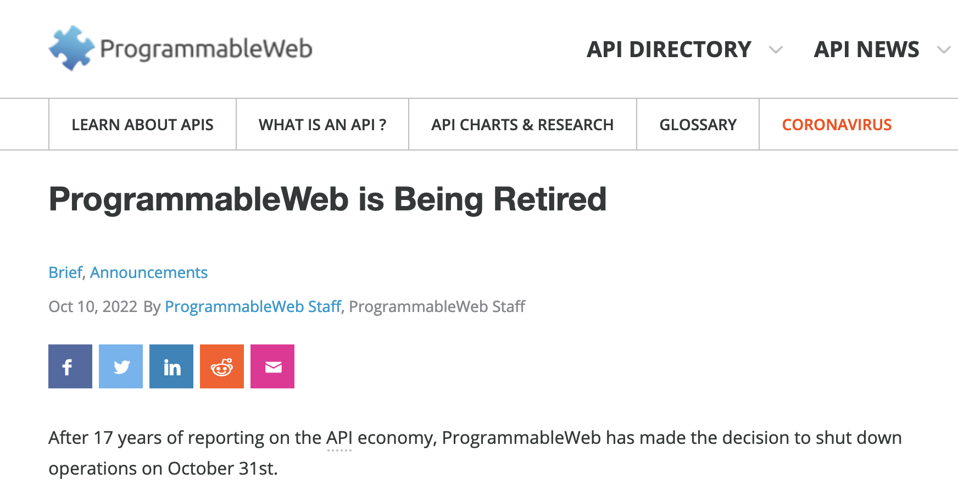Open the Announcements category

coord(149,272)
